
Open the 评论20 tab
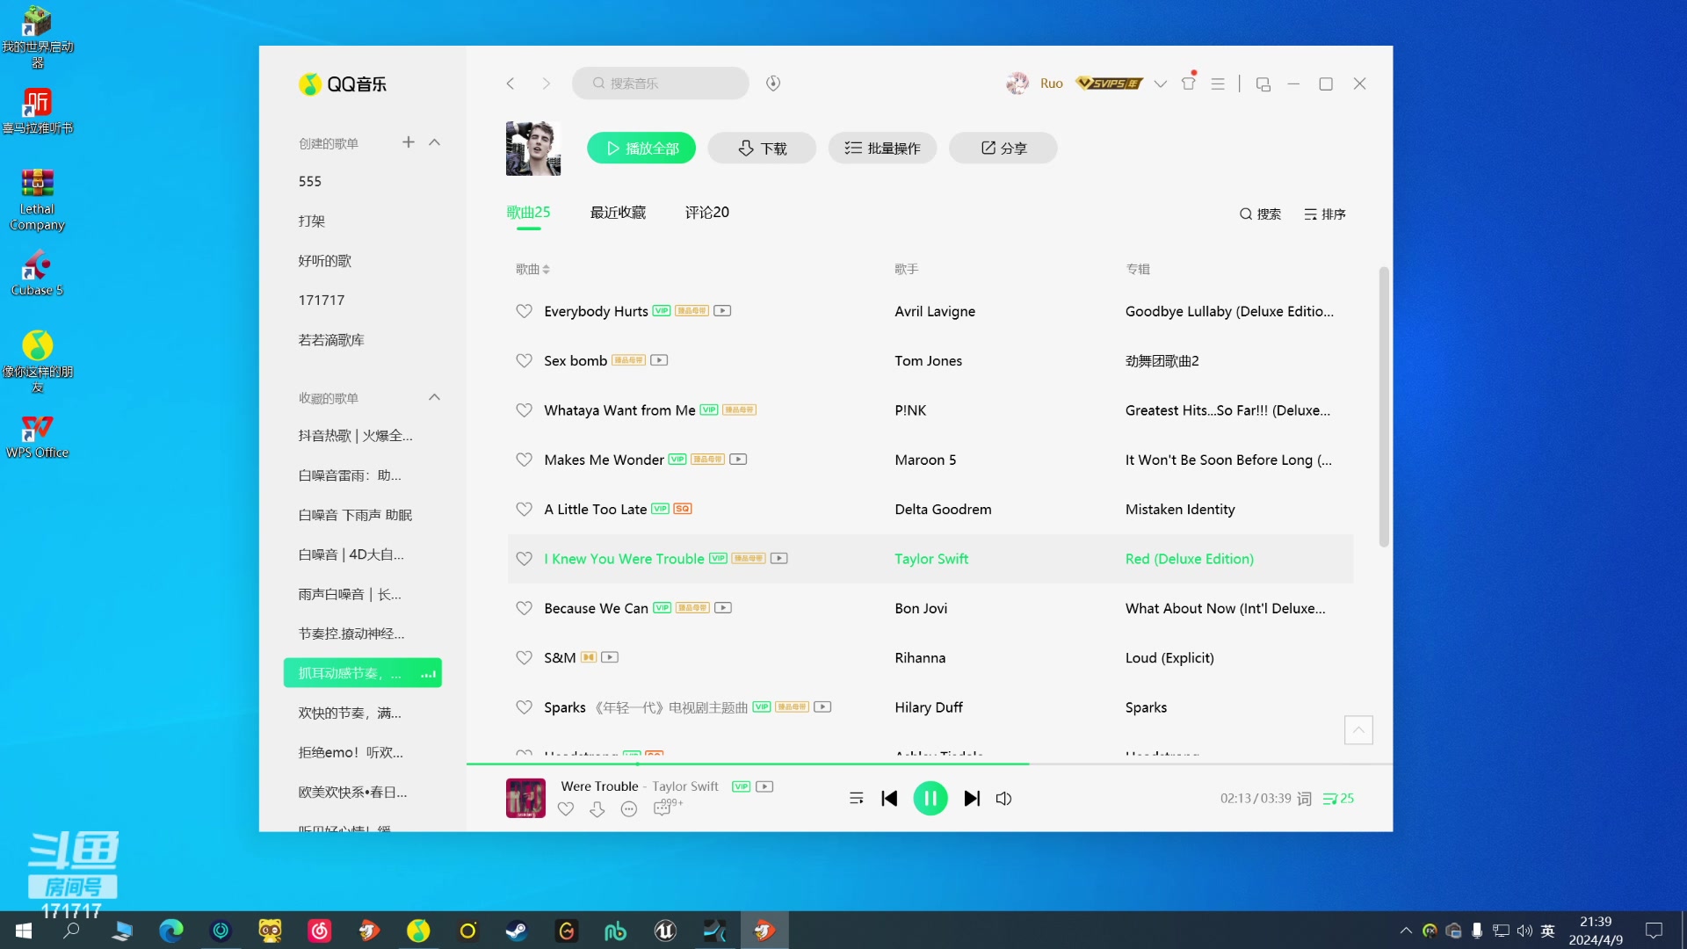tap(706, 213)
